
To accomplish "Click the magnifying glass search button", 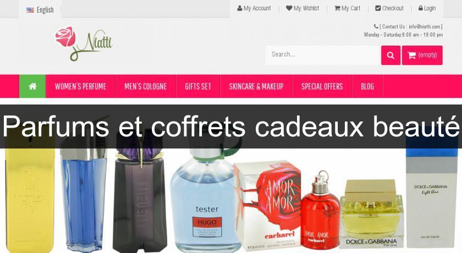I will pos(391,55).
